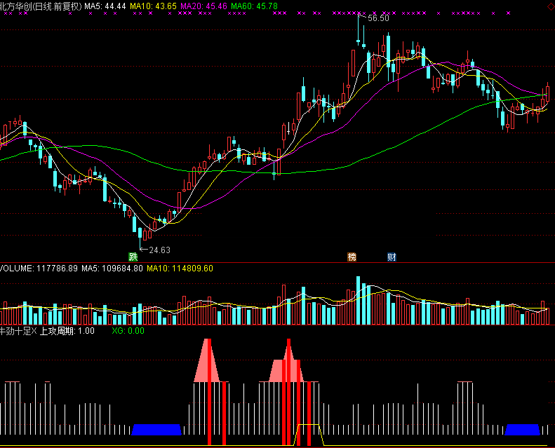Select the MA10 43.65 moving average label
This screenshot has width=555, height=448.
pyautogui.click(x=154, y=6)
